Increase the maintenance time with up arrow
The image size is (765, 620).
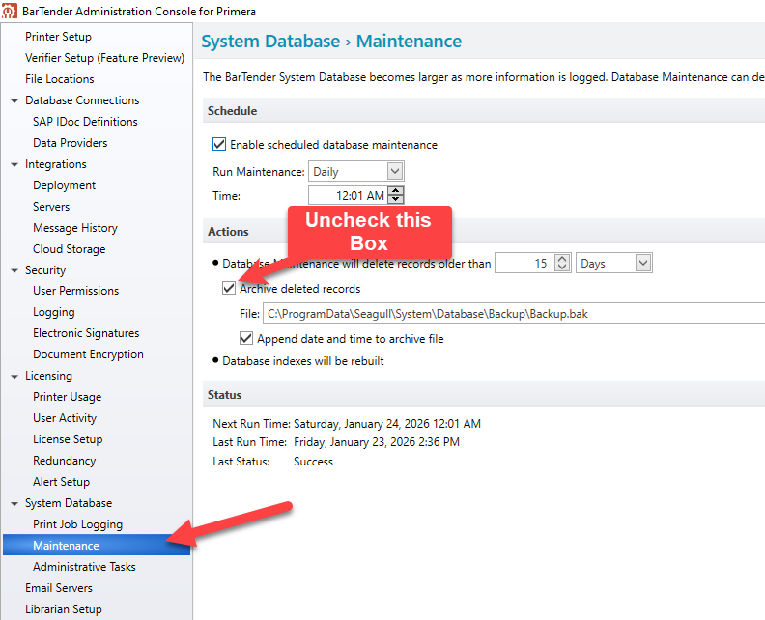[x=395, y=191]
